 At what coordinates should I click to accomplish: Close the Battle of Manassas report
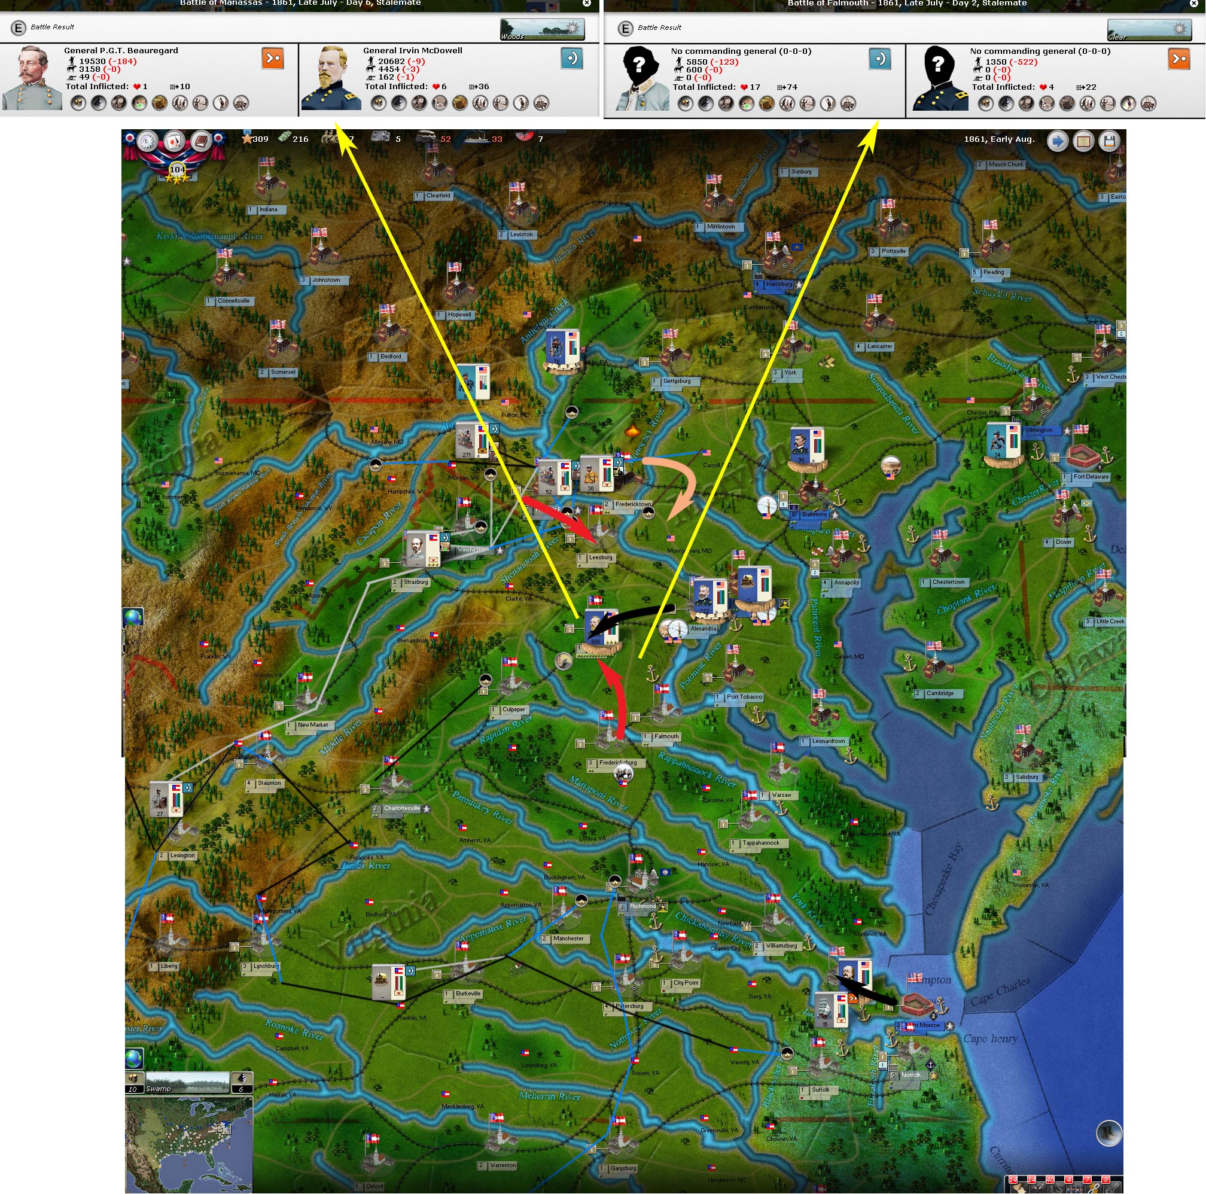click(x=587, y=3)
